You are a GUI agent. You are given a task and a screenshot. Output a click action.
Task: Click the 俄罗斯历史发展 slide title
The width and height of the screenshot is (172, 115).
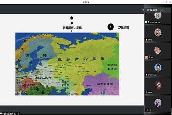(72, 28)
